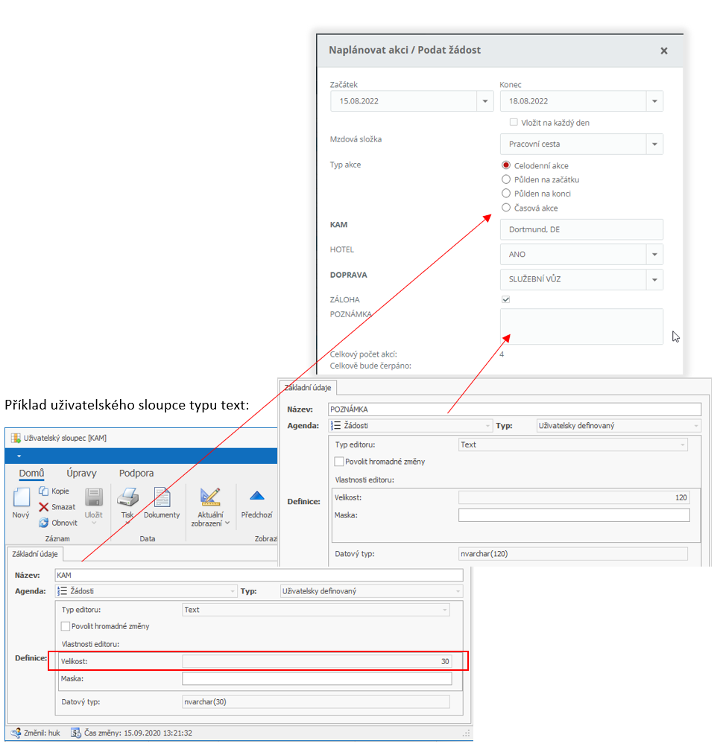Click Velikost field with value 120
The width and height of the screenshot is (723, 749).
click(x=574, y=498)
